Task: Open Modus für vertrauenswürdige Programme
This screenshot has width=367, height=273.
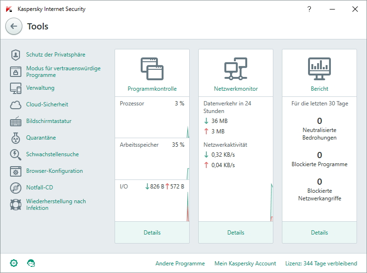Action: tap(63, 72)
